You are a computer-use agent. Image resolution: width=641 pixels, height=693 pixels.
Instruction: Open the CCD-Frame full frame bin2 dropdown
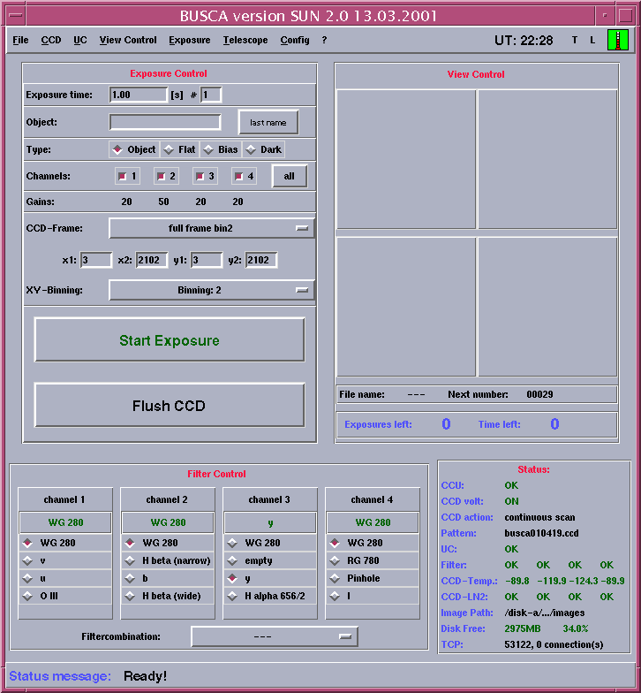pos(211,228)
